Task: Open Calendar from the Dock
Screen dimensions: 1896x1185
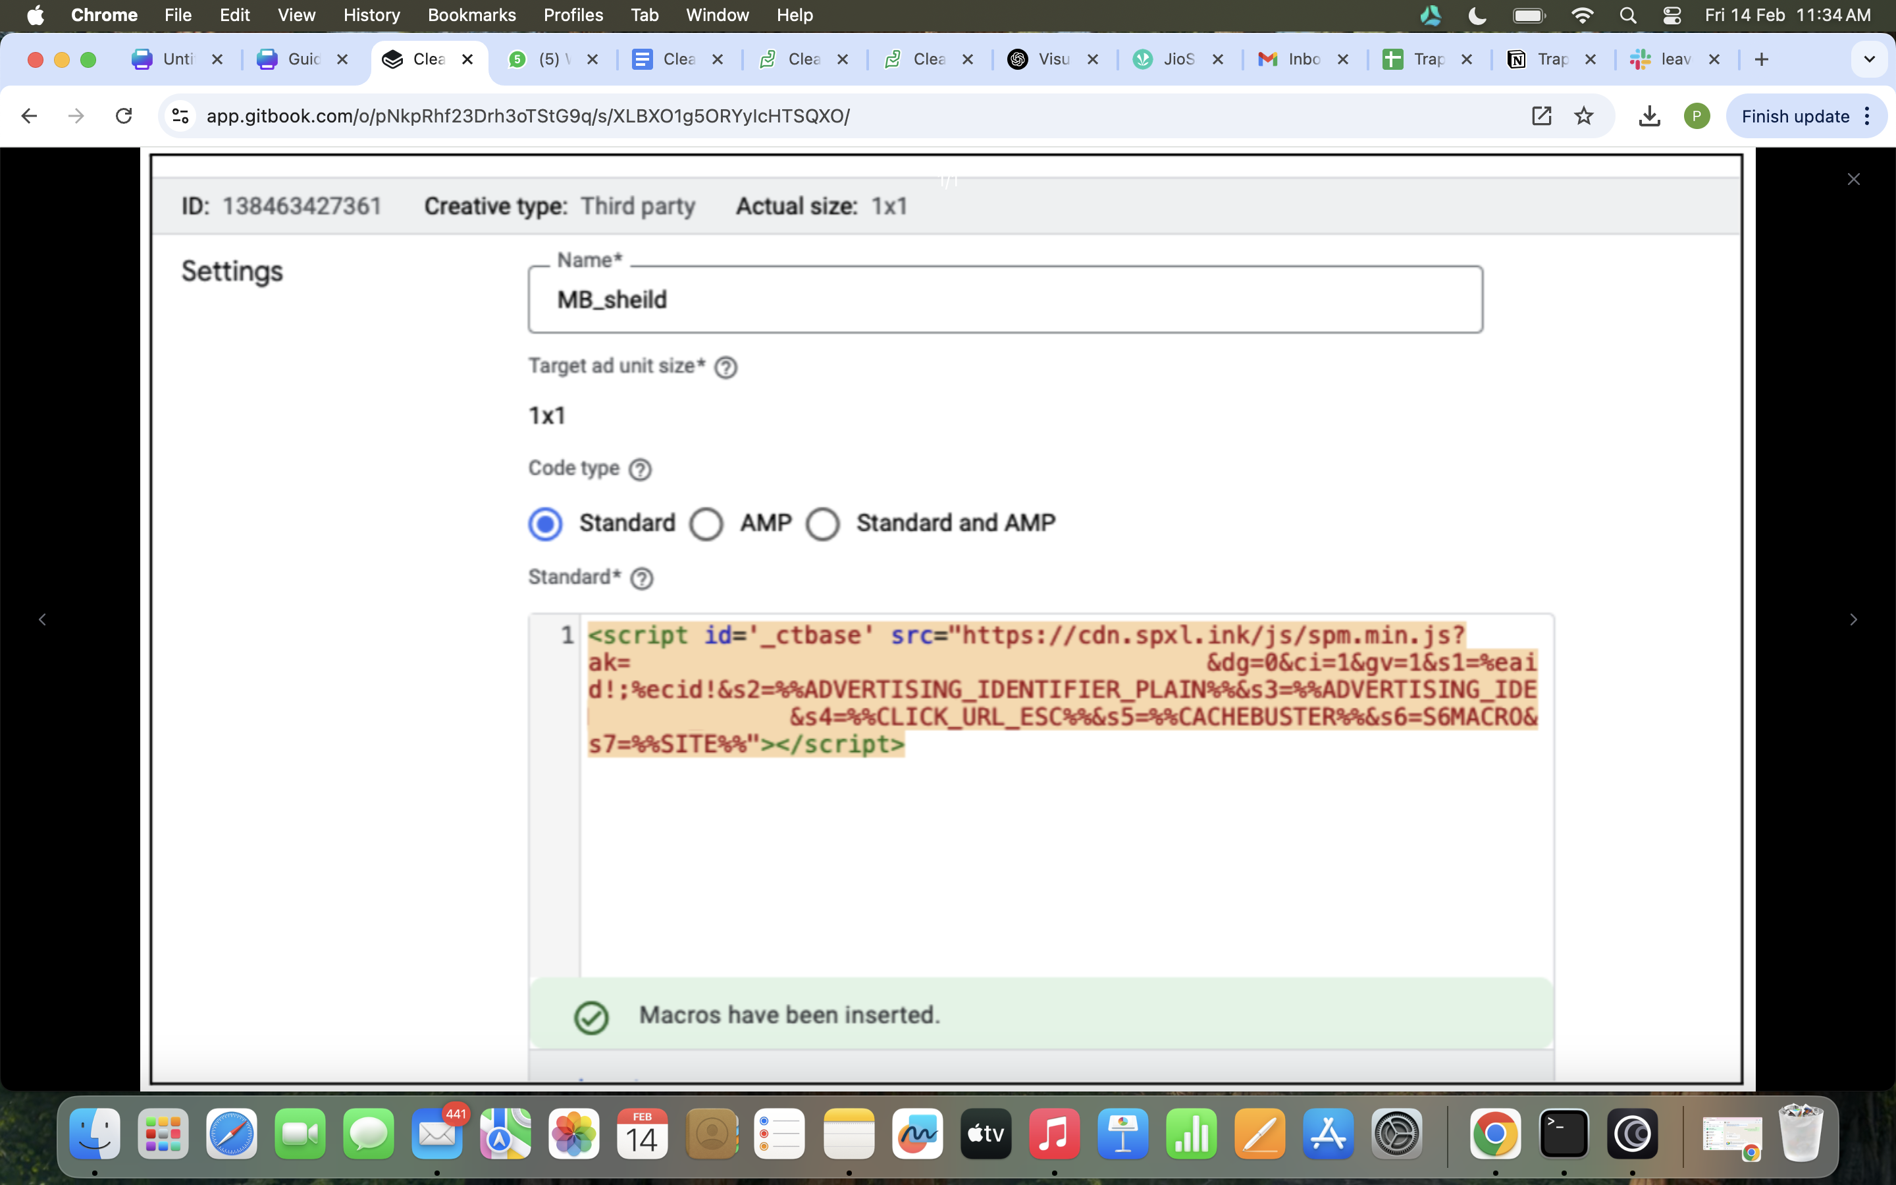Action: pyautogui.click(x=643, y=1133)
